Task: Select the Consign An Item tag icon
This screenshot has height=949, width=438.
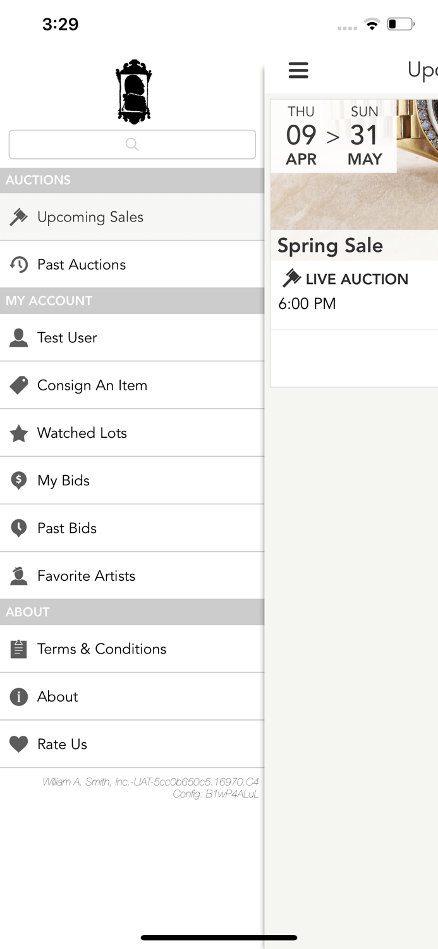Action: [19, 385]
